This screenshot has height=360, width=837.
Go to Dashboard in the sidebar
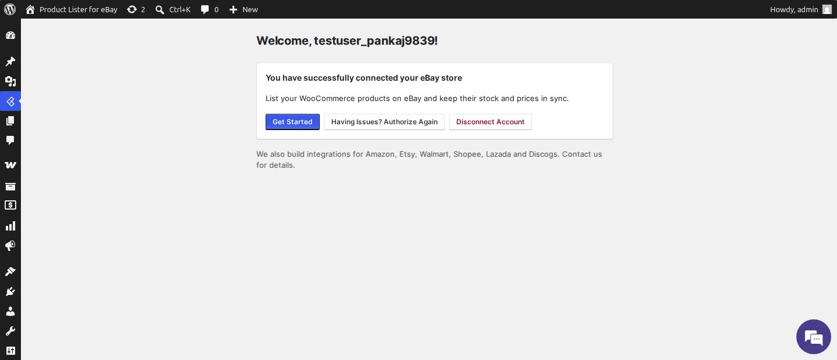pyautogui.click(x=10, y=35)
